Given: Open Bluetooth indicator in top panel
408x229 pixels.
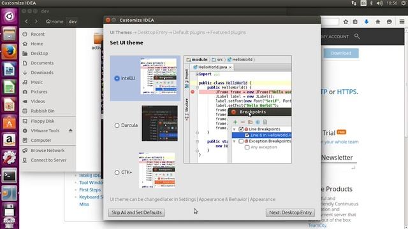Looking at the screenshot, I should tap(372, 3).
